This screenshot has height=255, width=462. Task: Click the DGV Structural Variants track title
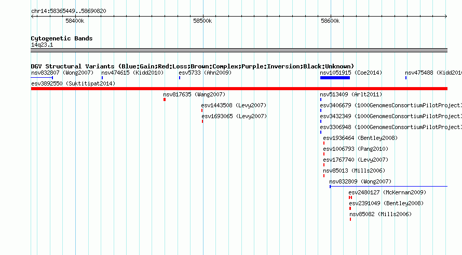(193, 66)
